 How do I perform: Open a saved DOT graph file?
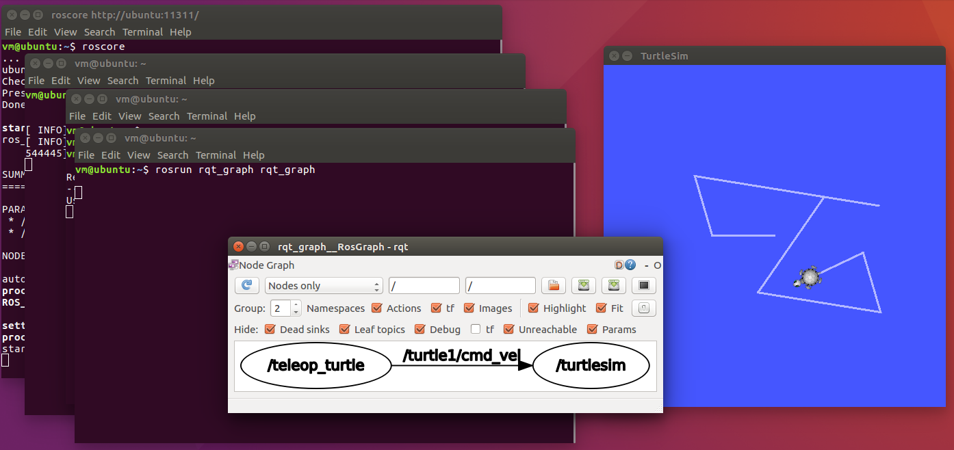click(x=554, y=285)
